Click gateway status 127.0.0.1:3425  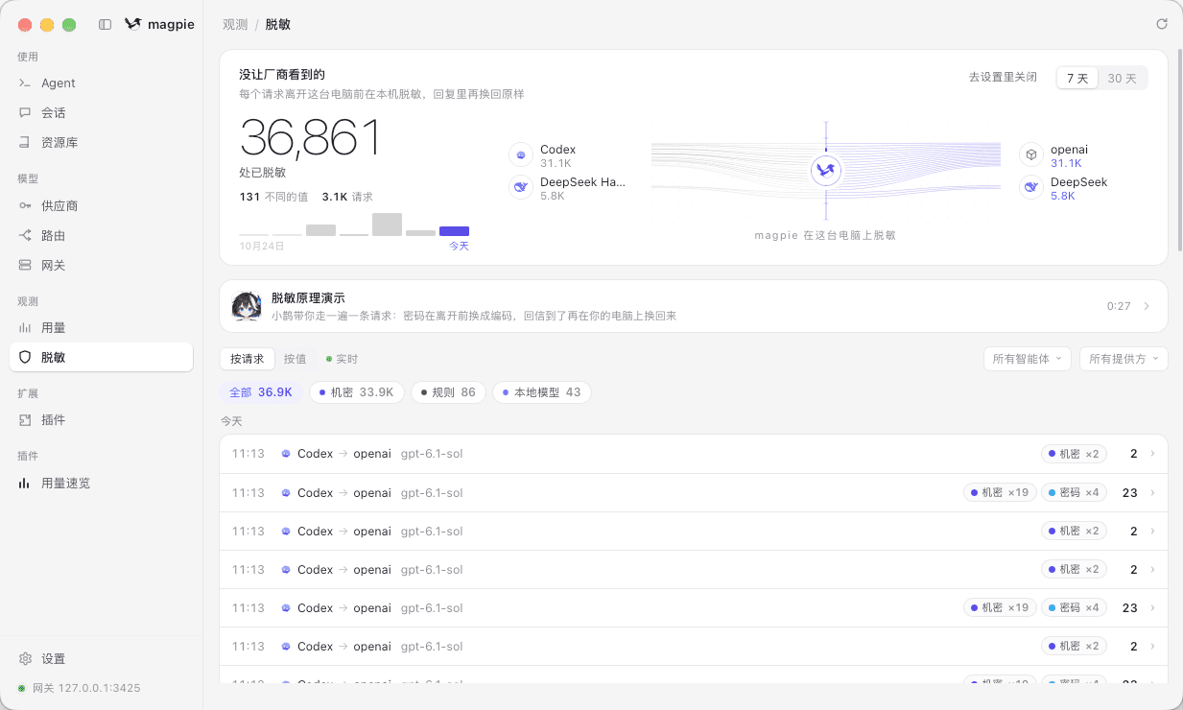(80, 688)
